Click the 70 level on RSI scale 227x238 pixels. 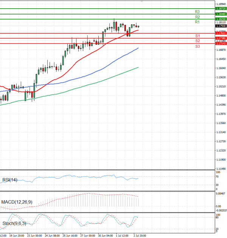(x=217, y=177)
